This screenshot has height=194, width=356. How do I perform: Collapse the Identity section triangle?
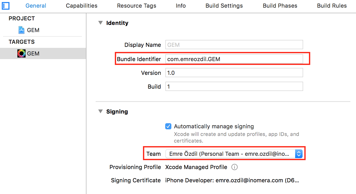[100, 23]
